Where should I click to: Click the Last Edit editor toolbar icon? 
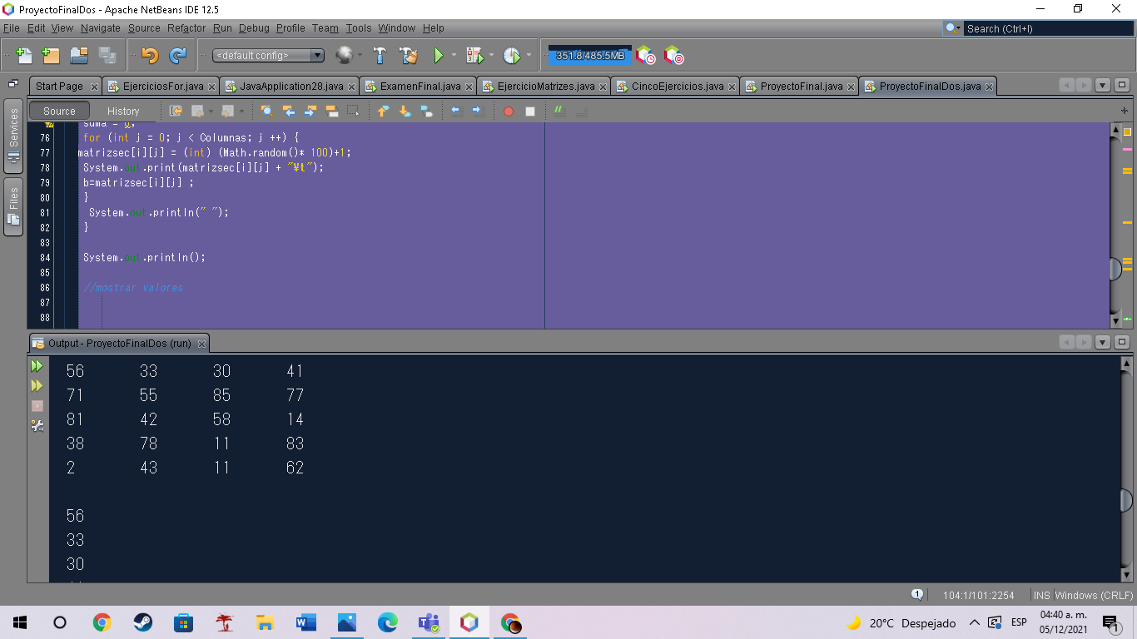click(x=176, y=111)
